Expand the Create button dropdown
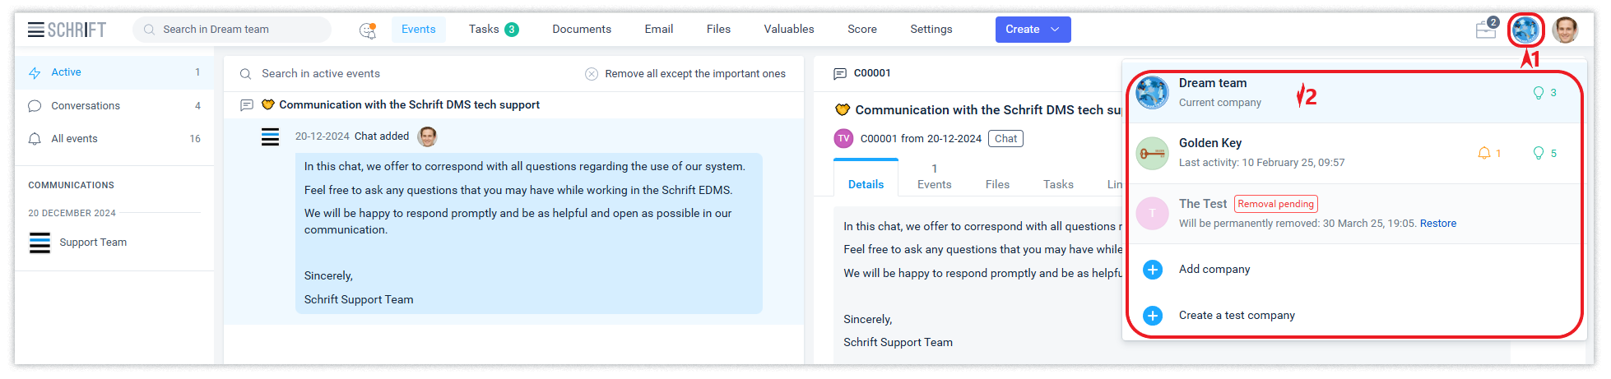Viewport: 1611px width, 379px height. 1056,30
